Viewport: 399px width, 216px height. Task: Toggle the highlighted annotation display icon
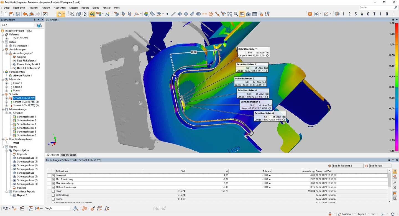(x=242, y=14)
